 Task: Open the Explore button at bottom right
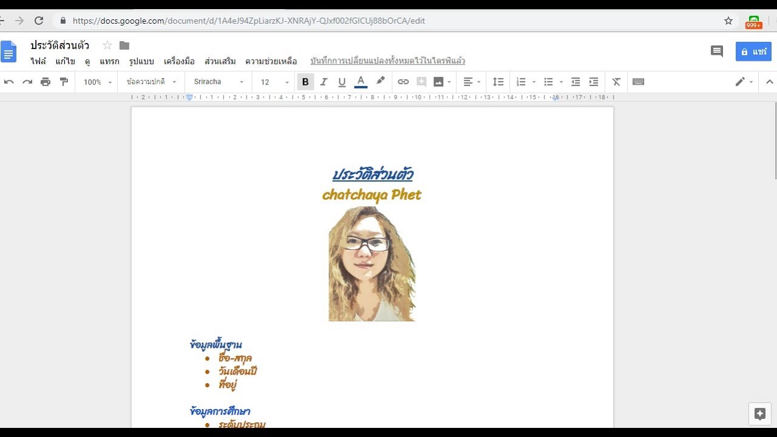pos(760,414)
